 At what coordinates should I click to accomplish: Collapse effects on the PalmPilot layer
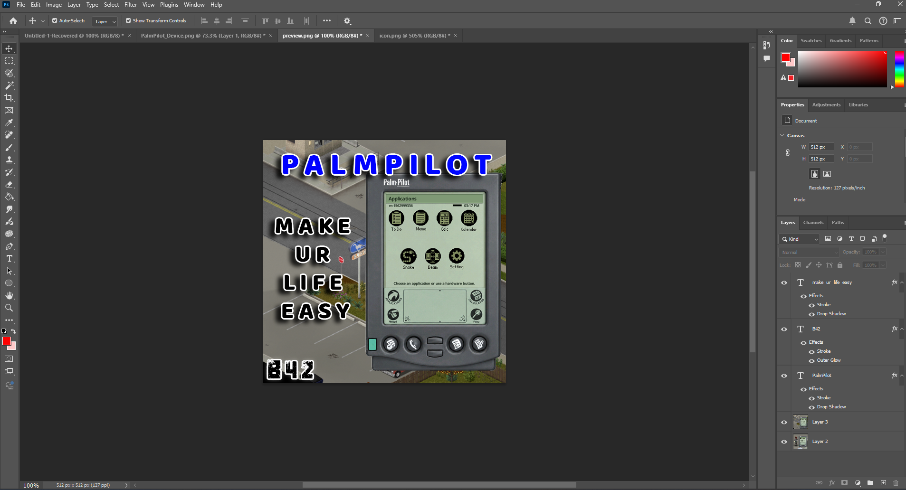tap(902, 376)
